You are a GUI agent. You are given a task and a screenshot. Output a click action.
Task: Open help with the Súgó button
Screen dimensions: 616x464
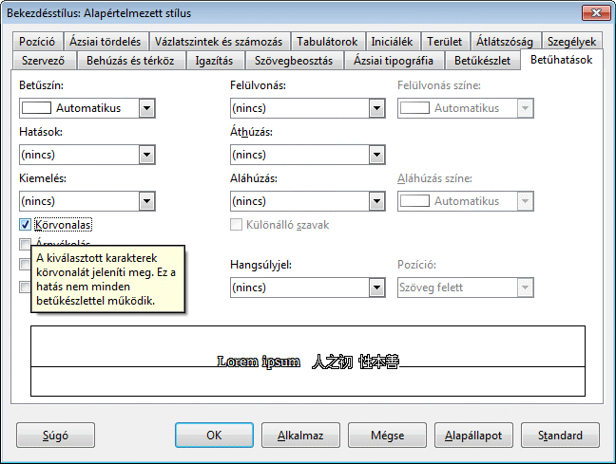coord(55,436)
